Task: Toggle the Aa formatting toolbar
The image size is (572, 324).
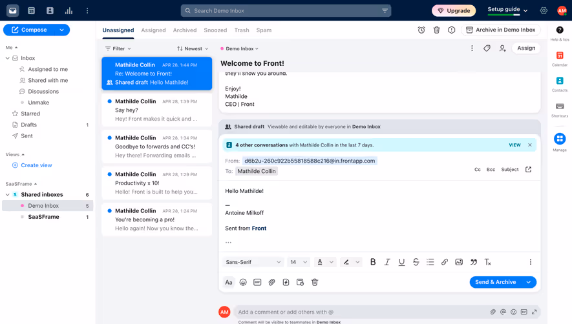Action: [229, 282]
